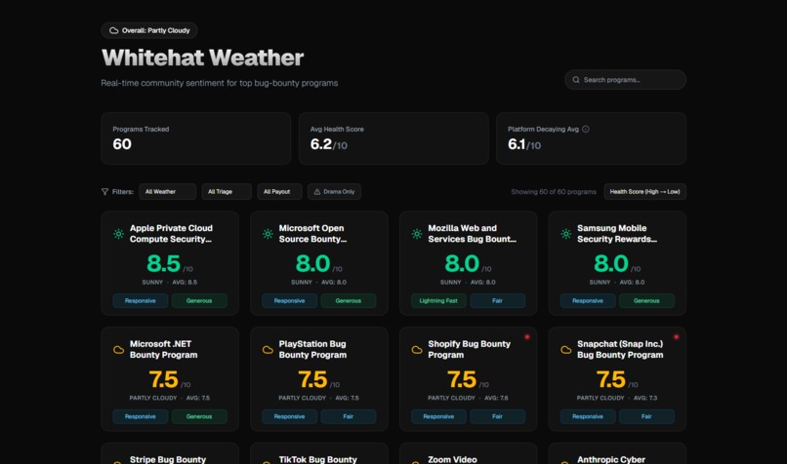The image size is (787, 464).
Task: Click the Avg Health Score 6.2 value
Action: pos(320,144)
